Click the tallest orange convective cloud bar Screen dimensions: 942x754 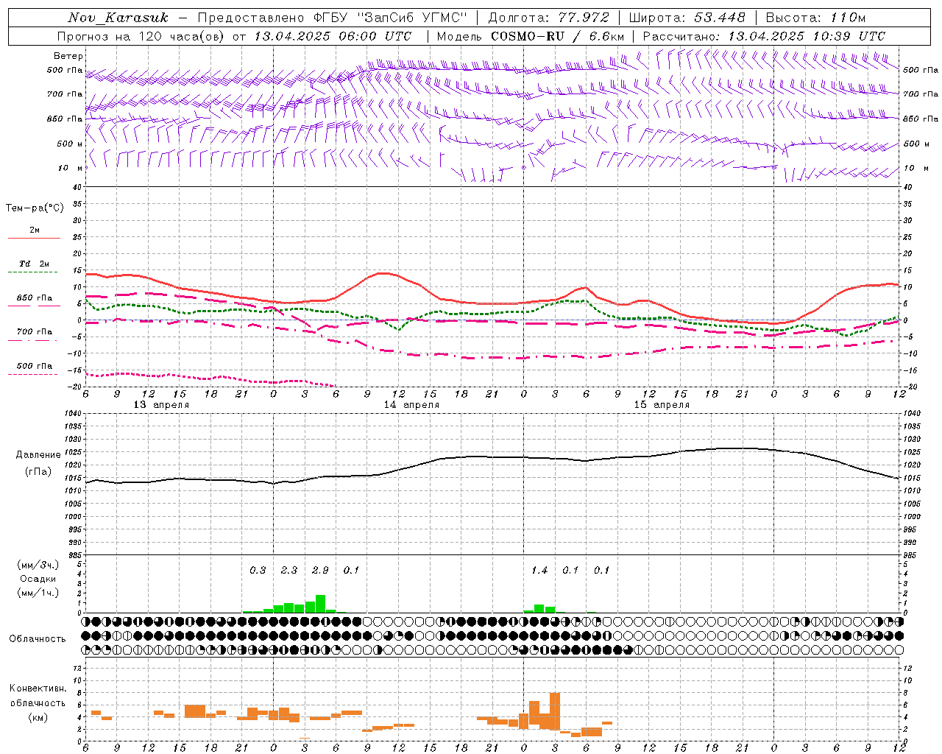(x=555, y=711)
